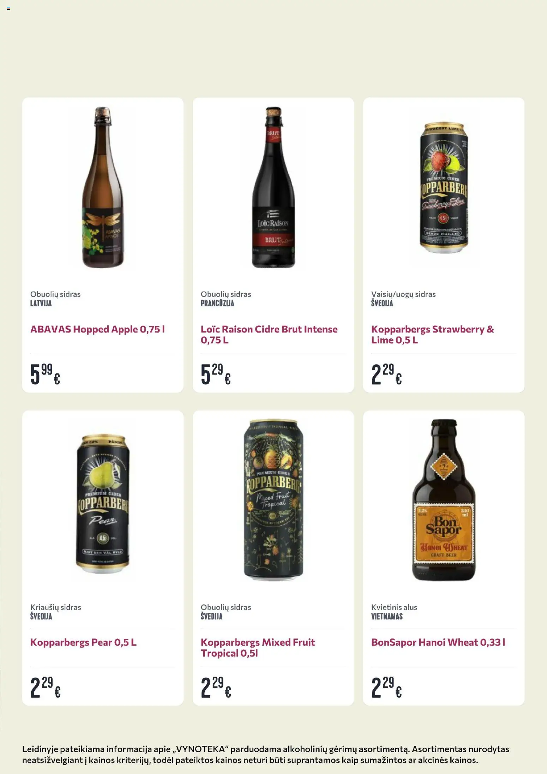The image size is (547, 774).
Task: Click the Kopparberg Strawberry Lime can image
Action: coord(444,187)
